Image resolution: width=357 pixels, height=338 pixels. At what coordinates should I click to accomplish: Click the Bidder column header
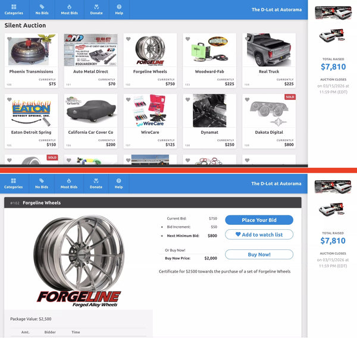tap(50, 332)
